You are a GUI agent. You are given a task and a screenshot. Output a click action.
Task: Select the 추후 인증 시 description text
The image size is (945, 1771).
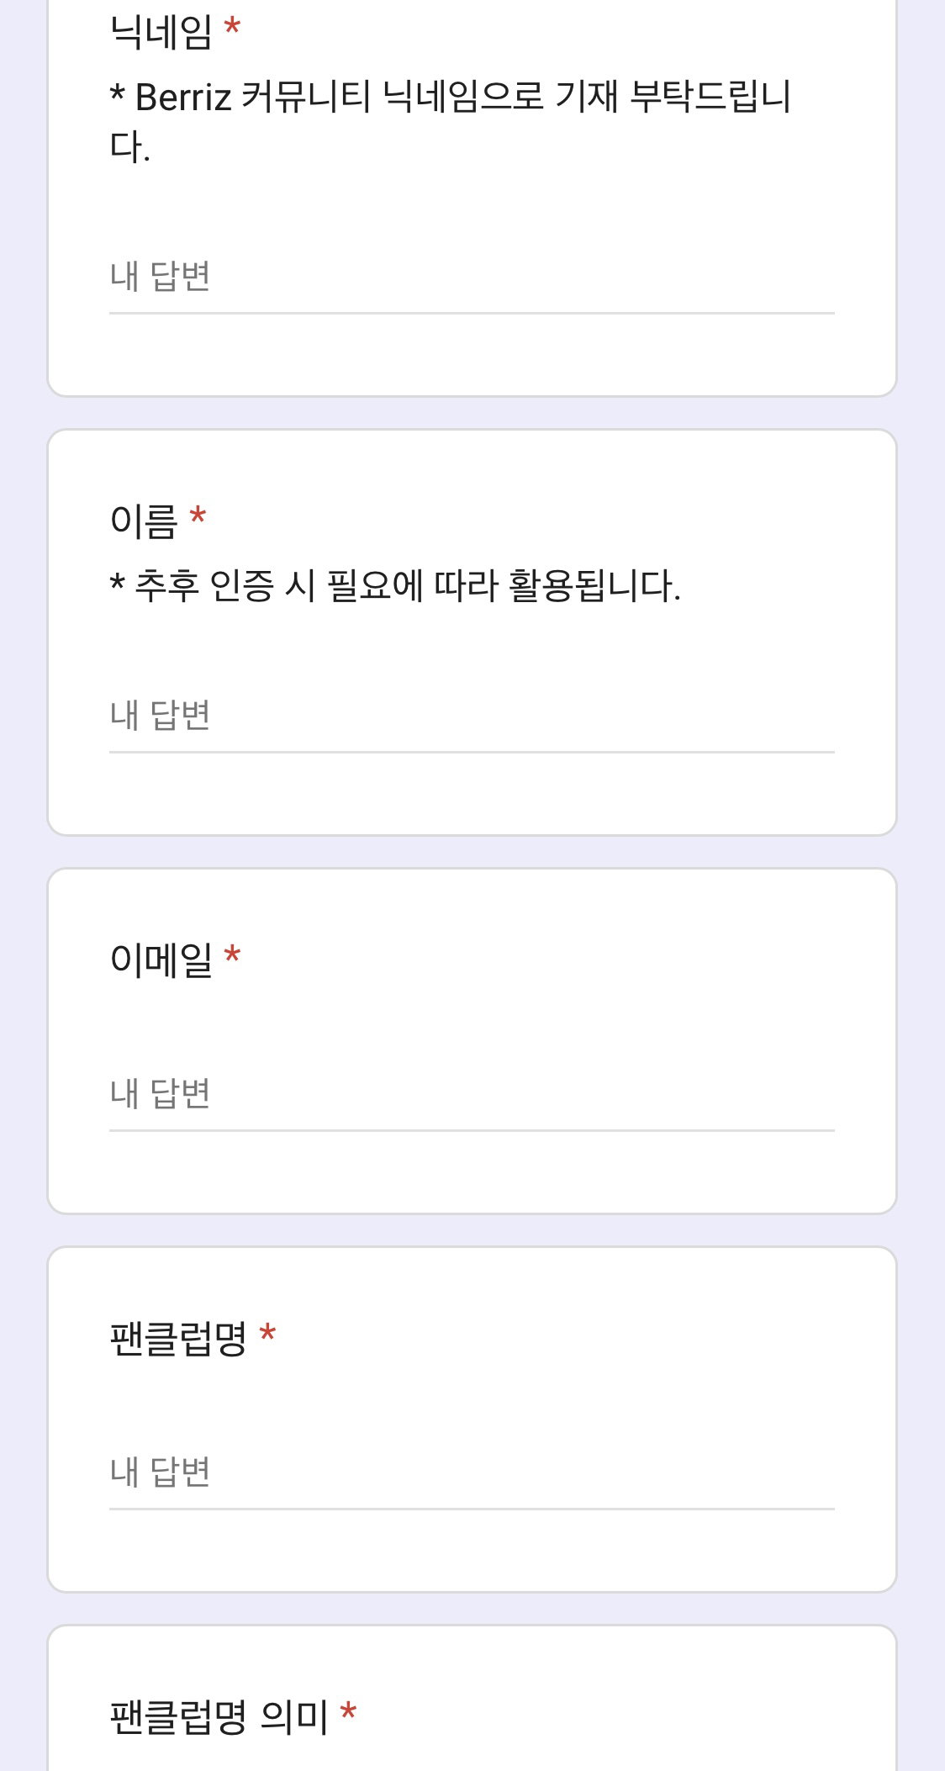tap(395, 585)
